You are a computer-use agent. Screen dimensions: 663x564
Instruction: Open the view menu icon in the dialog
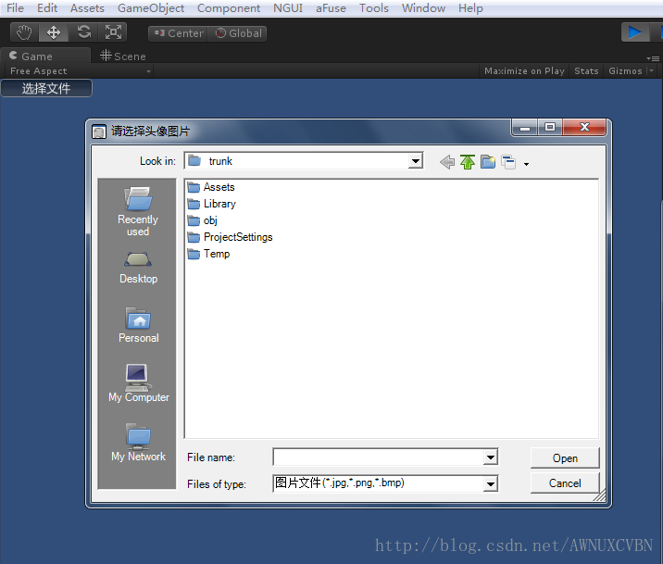tap(508, 162)
